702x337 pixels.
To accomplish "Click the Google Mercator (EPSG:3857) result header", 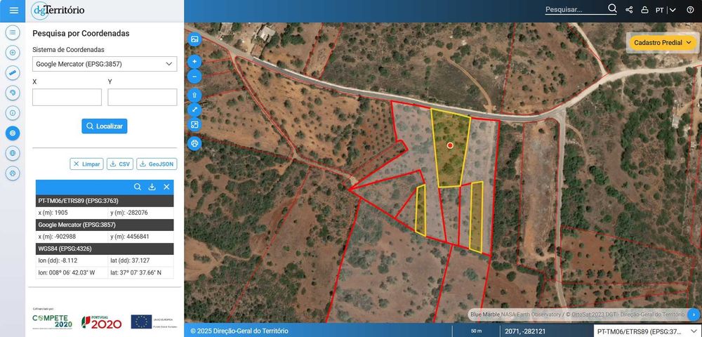I will 105,225.
